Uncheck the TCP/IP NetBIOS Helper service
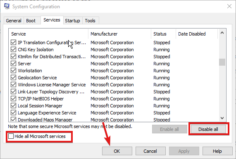 point(13,99)
